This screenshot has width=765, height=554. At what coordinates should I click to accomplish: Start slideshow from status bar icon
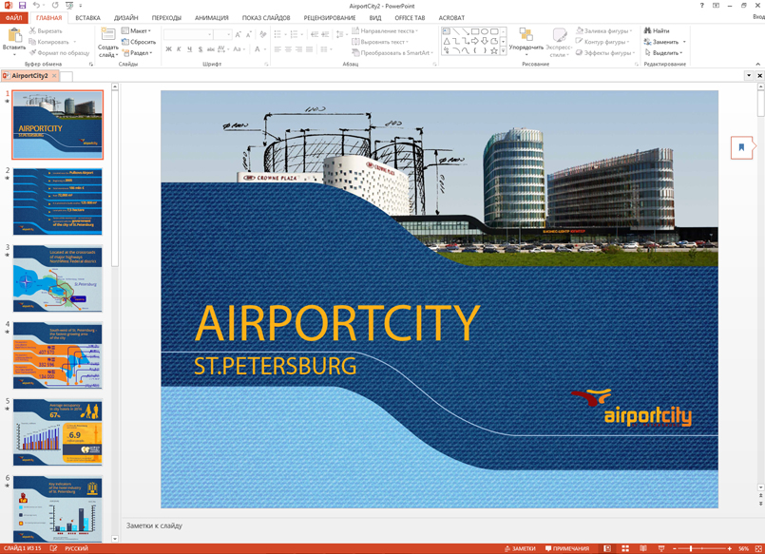pos(661,548)
